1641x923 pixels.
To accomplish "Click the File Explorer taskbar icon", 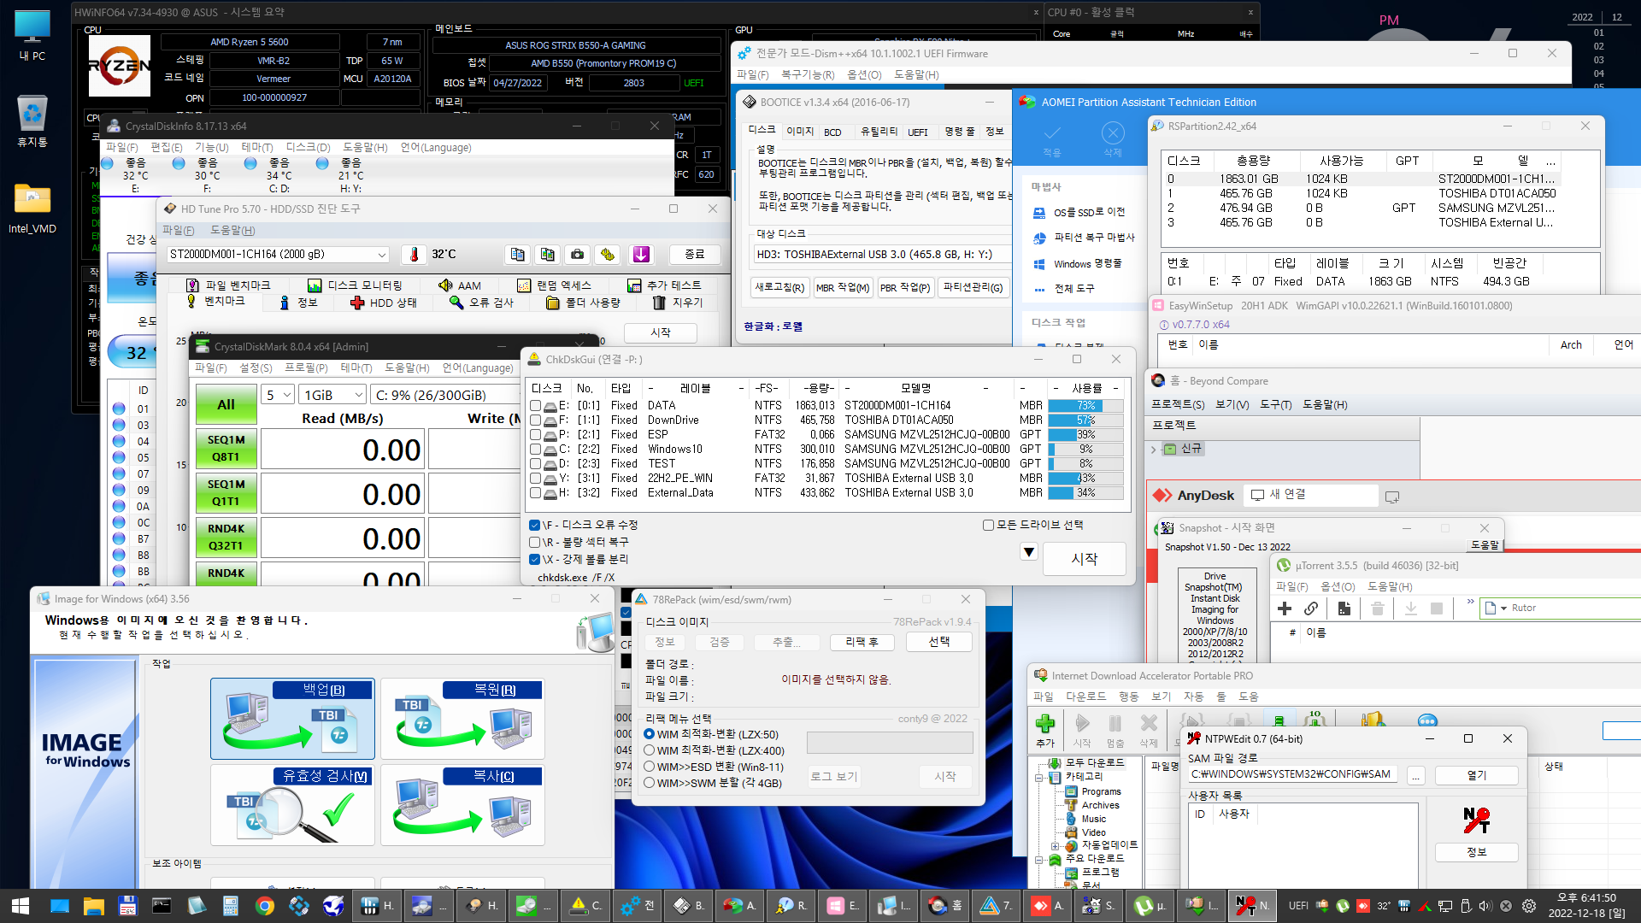I will pyautogui.click(x=93, y=906).
